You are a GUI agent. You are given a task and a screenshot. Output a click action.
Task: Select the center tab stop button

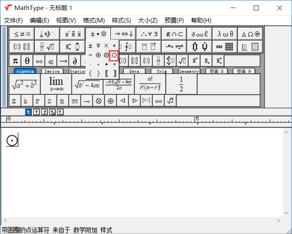point(37,112)
